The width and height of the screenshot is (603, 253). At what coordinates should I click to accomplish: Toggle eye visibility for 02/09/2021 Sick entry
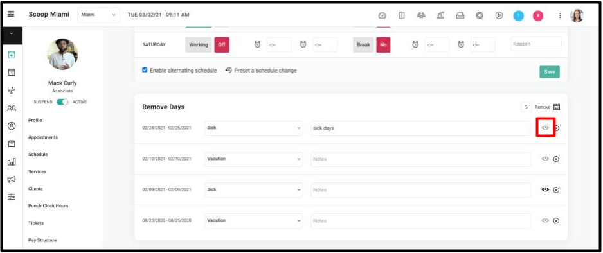(x=545, y=189)
